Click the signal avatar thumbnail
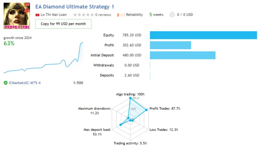This screenshot has width=262, height=149. pos(17,16)
